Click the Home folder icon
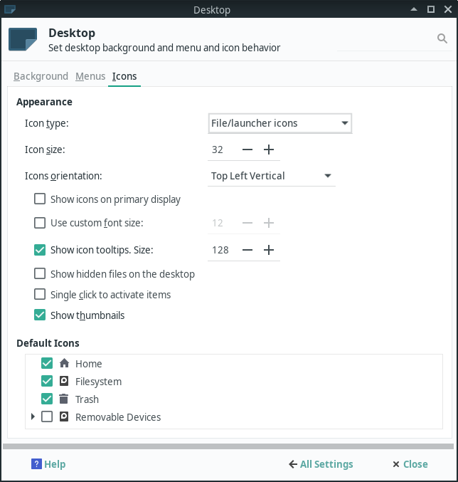 coord(64,363)
